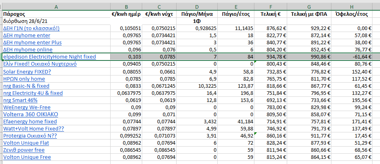Select the €/kwh ημέρ header cell
Screen dimensions: 380x164
coord(126,14)
